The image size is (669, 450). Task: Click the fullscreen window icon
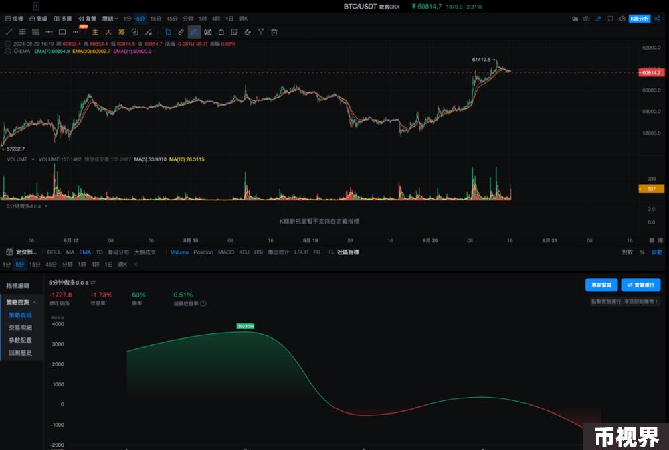coord(611,19)
